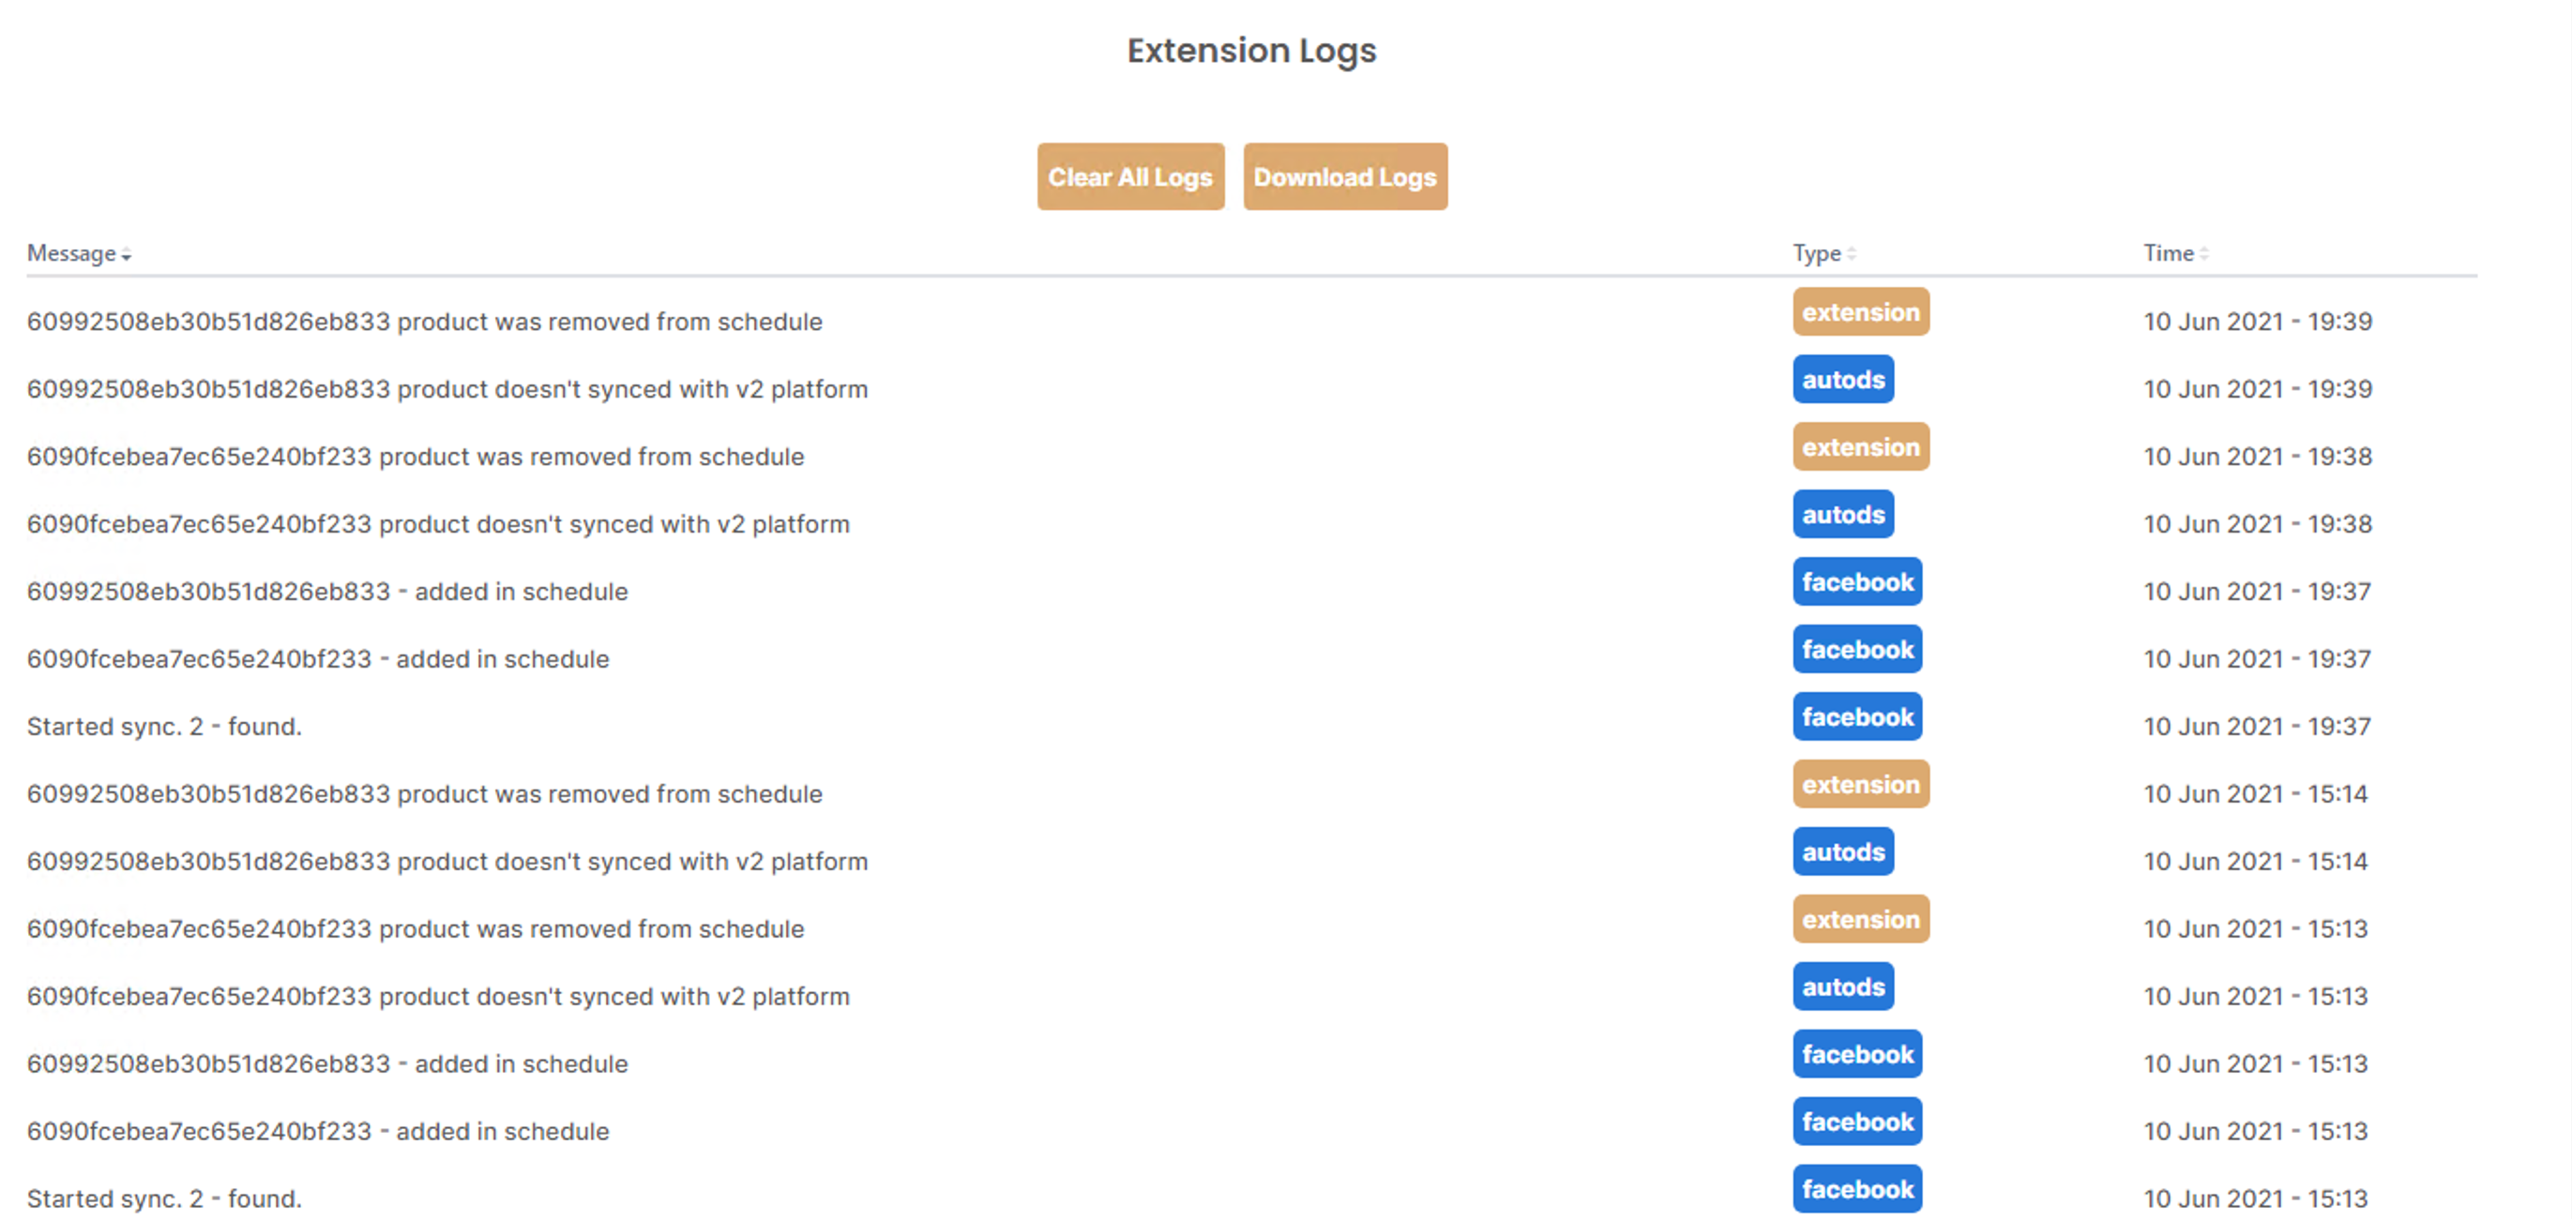Sort by the Type column sort arrow
Viewport: 2572px width, 1219px height.
[1851, 254]
